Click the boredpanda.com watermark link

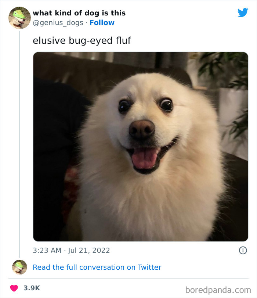(219, 290)
